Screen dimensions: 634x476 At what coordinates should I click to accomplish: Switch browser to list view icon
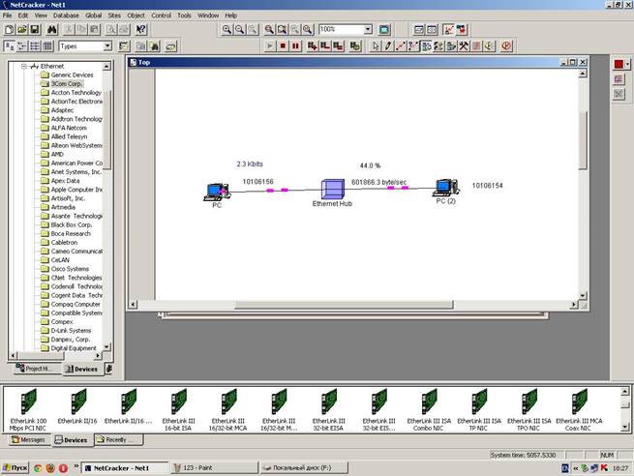pyautogui.click(x=35, y=46)
